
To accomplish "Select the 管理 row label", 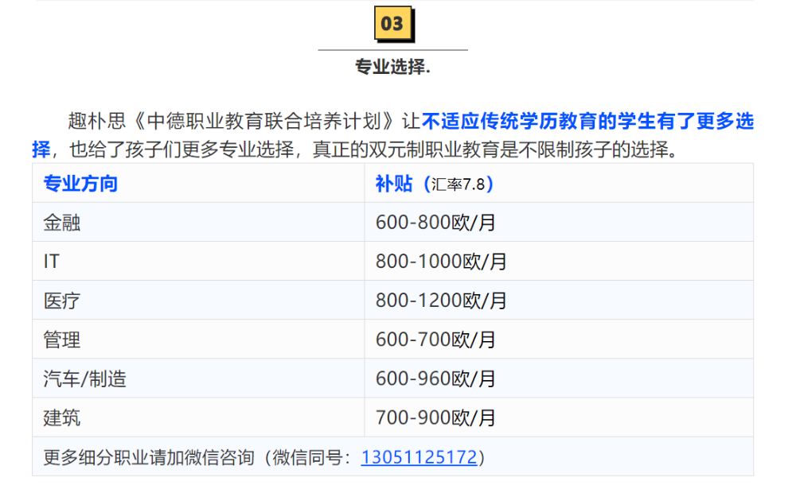I will coord(62,339).
